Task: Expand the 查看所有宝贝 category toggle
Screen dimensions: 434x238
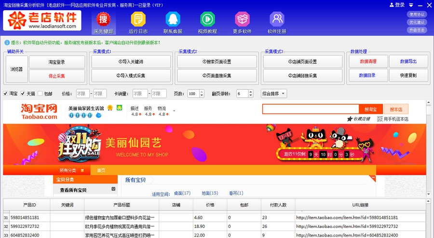Action: pos(113,189)
